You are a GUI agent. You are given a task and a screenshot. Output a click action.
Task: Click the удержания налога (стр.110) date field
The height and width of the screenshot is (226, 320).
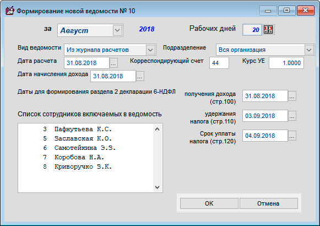(x=265, y=116)
